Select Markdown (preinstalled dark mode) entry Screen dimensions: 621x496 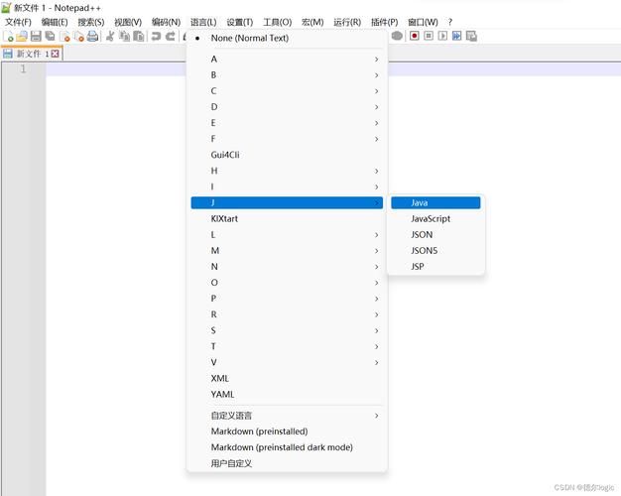(287, 447)
